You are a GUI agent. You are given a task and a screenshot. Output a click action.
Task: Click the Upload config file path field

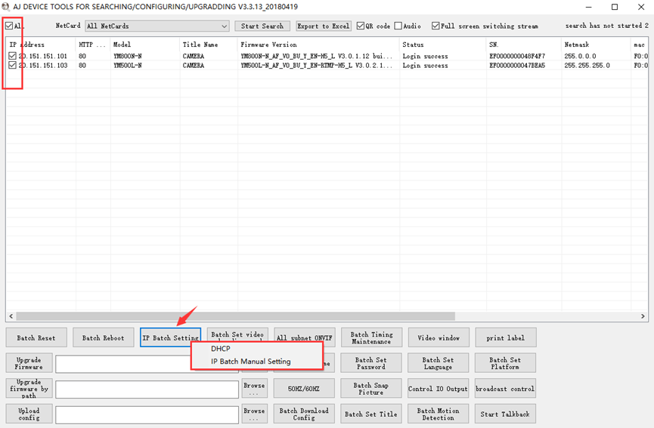coord(147,414)
